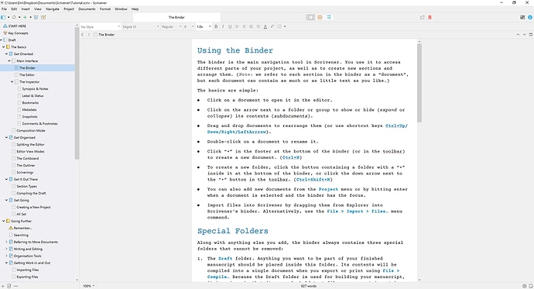Toggle bold formatting

tap(216, 26)
